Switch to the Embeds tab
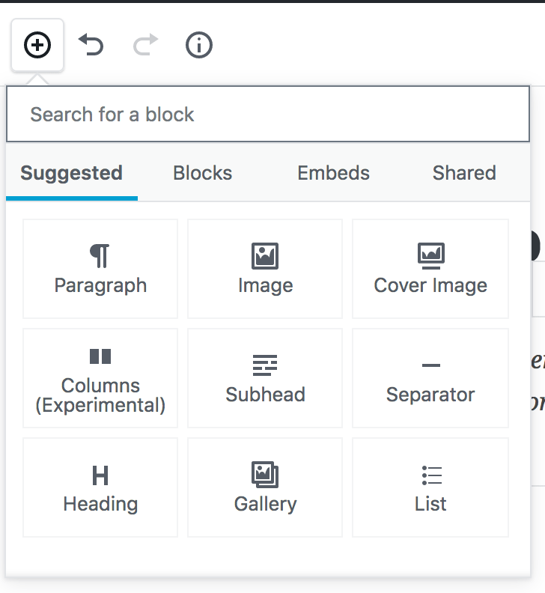This screenshot has height=593, width=545. coord(333,173)
